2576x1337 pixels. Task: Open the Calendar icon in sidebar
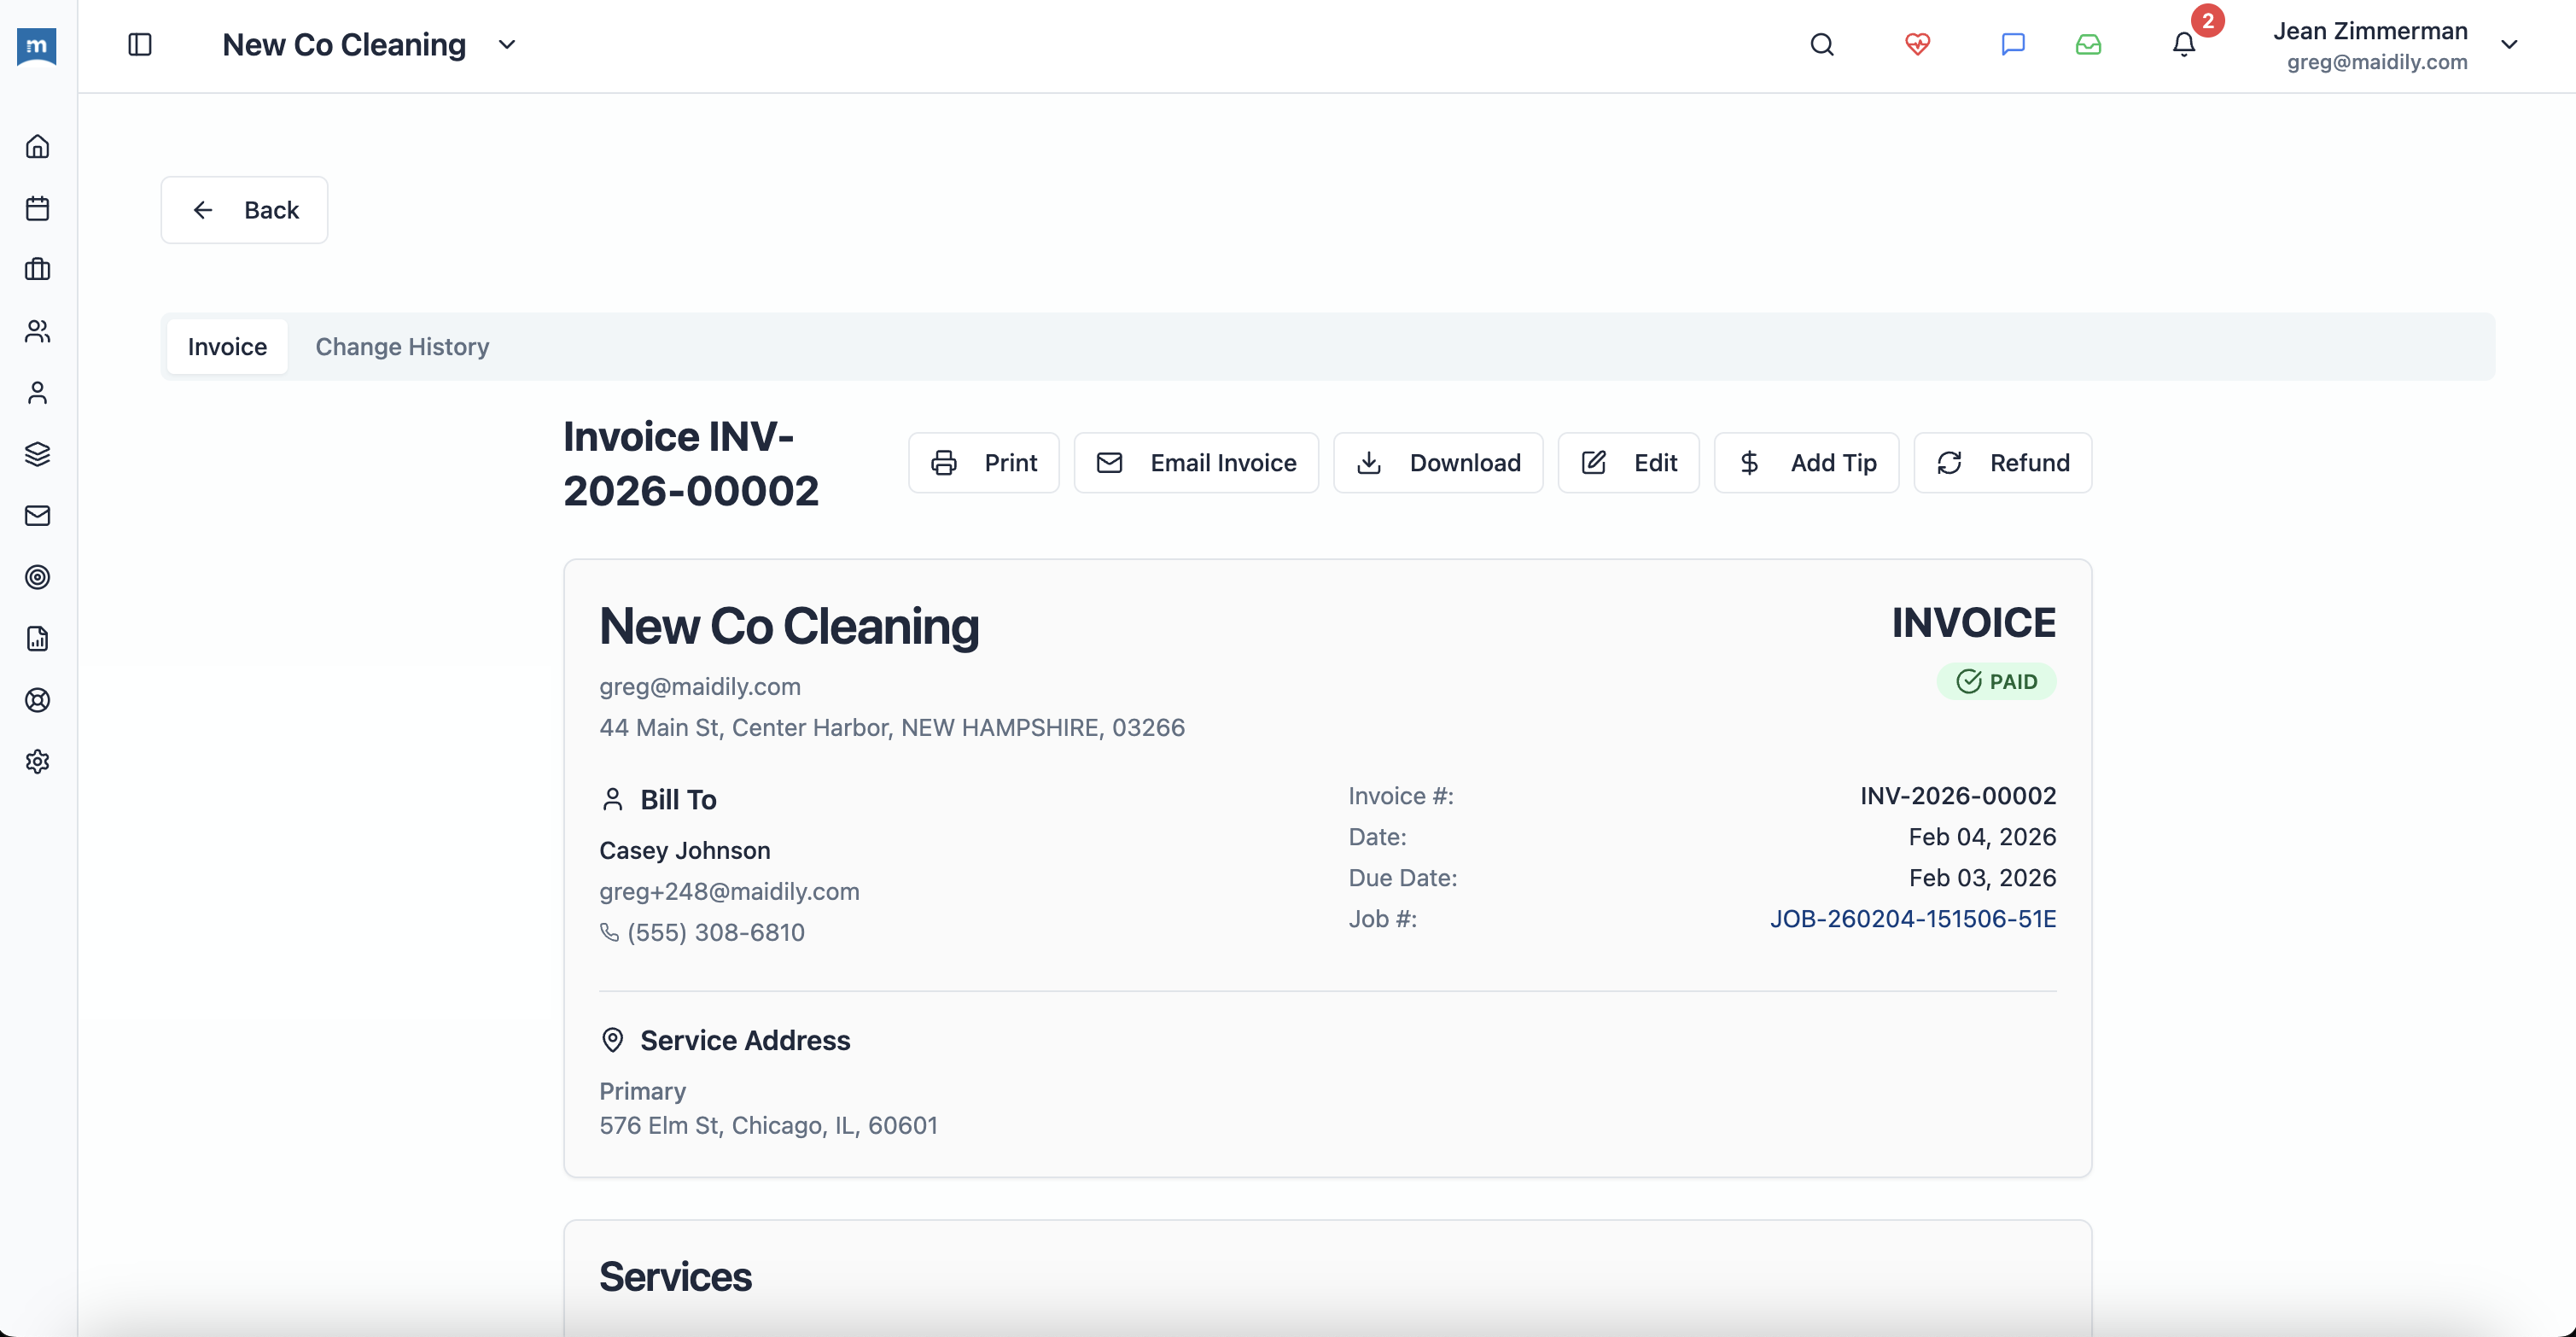click(37, 208)
